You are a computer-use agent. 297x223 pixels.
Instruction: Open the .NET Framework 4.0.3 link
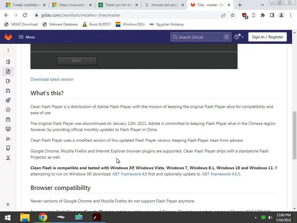coord(221,174)
